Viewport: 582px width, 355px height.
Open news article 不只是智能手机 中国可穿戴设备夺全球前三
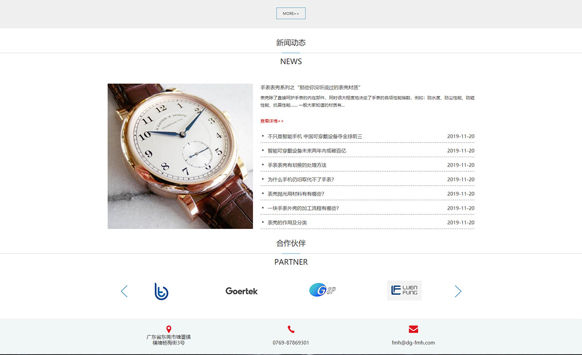[x=313, y=136]
